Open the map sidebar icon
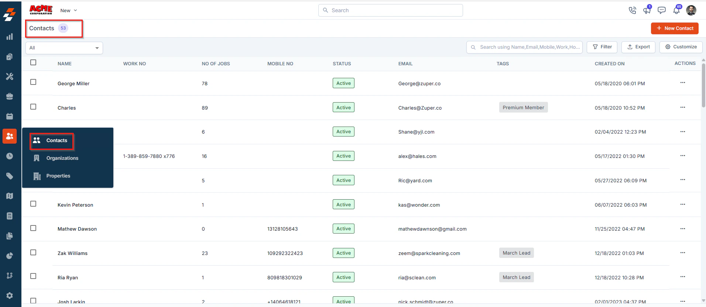Viewport: 706px width, 307px height. pyautogui.click(x=10, y=196)
